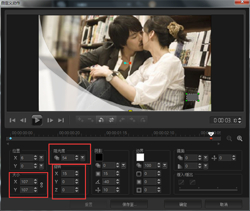Select the blue start keyframe on the timeline

pyautogui.click(x=11, y=138)
